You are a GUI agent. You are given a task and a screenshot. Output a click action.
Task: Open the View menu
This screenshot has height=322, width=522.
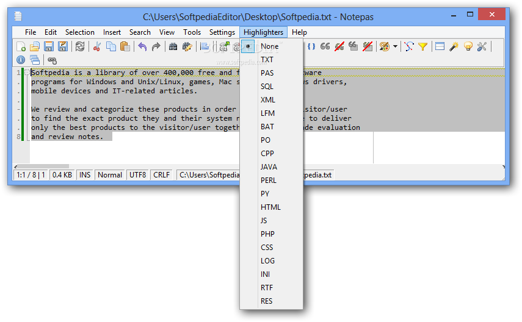pos(167,32)
